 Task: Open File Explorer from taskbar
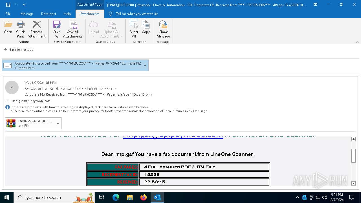tap(129, 197)
